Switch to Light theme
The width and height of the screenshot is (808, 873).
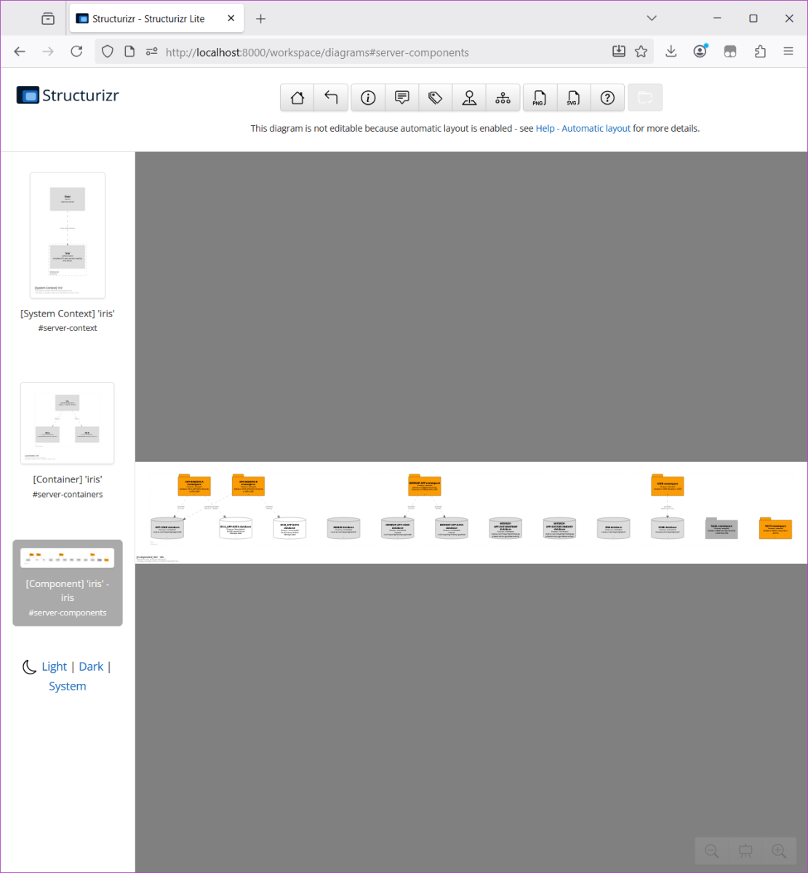point(55,666)
